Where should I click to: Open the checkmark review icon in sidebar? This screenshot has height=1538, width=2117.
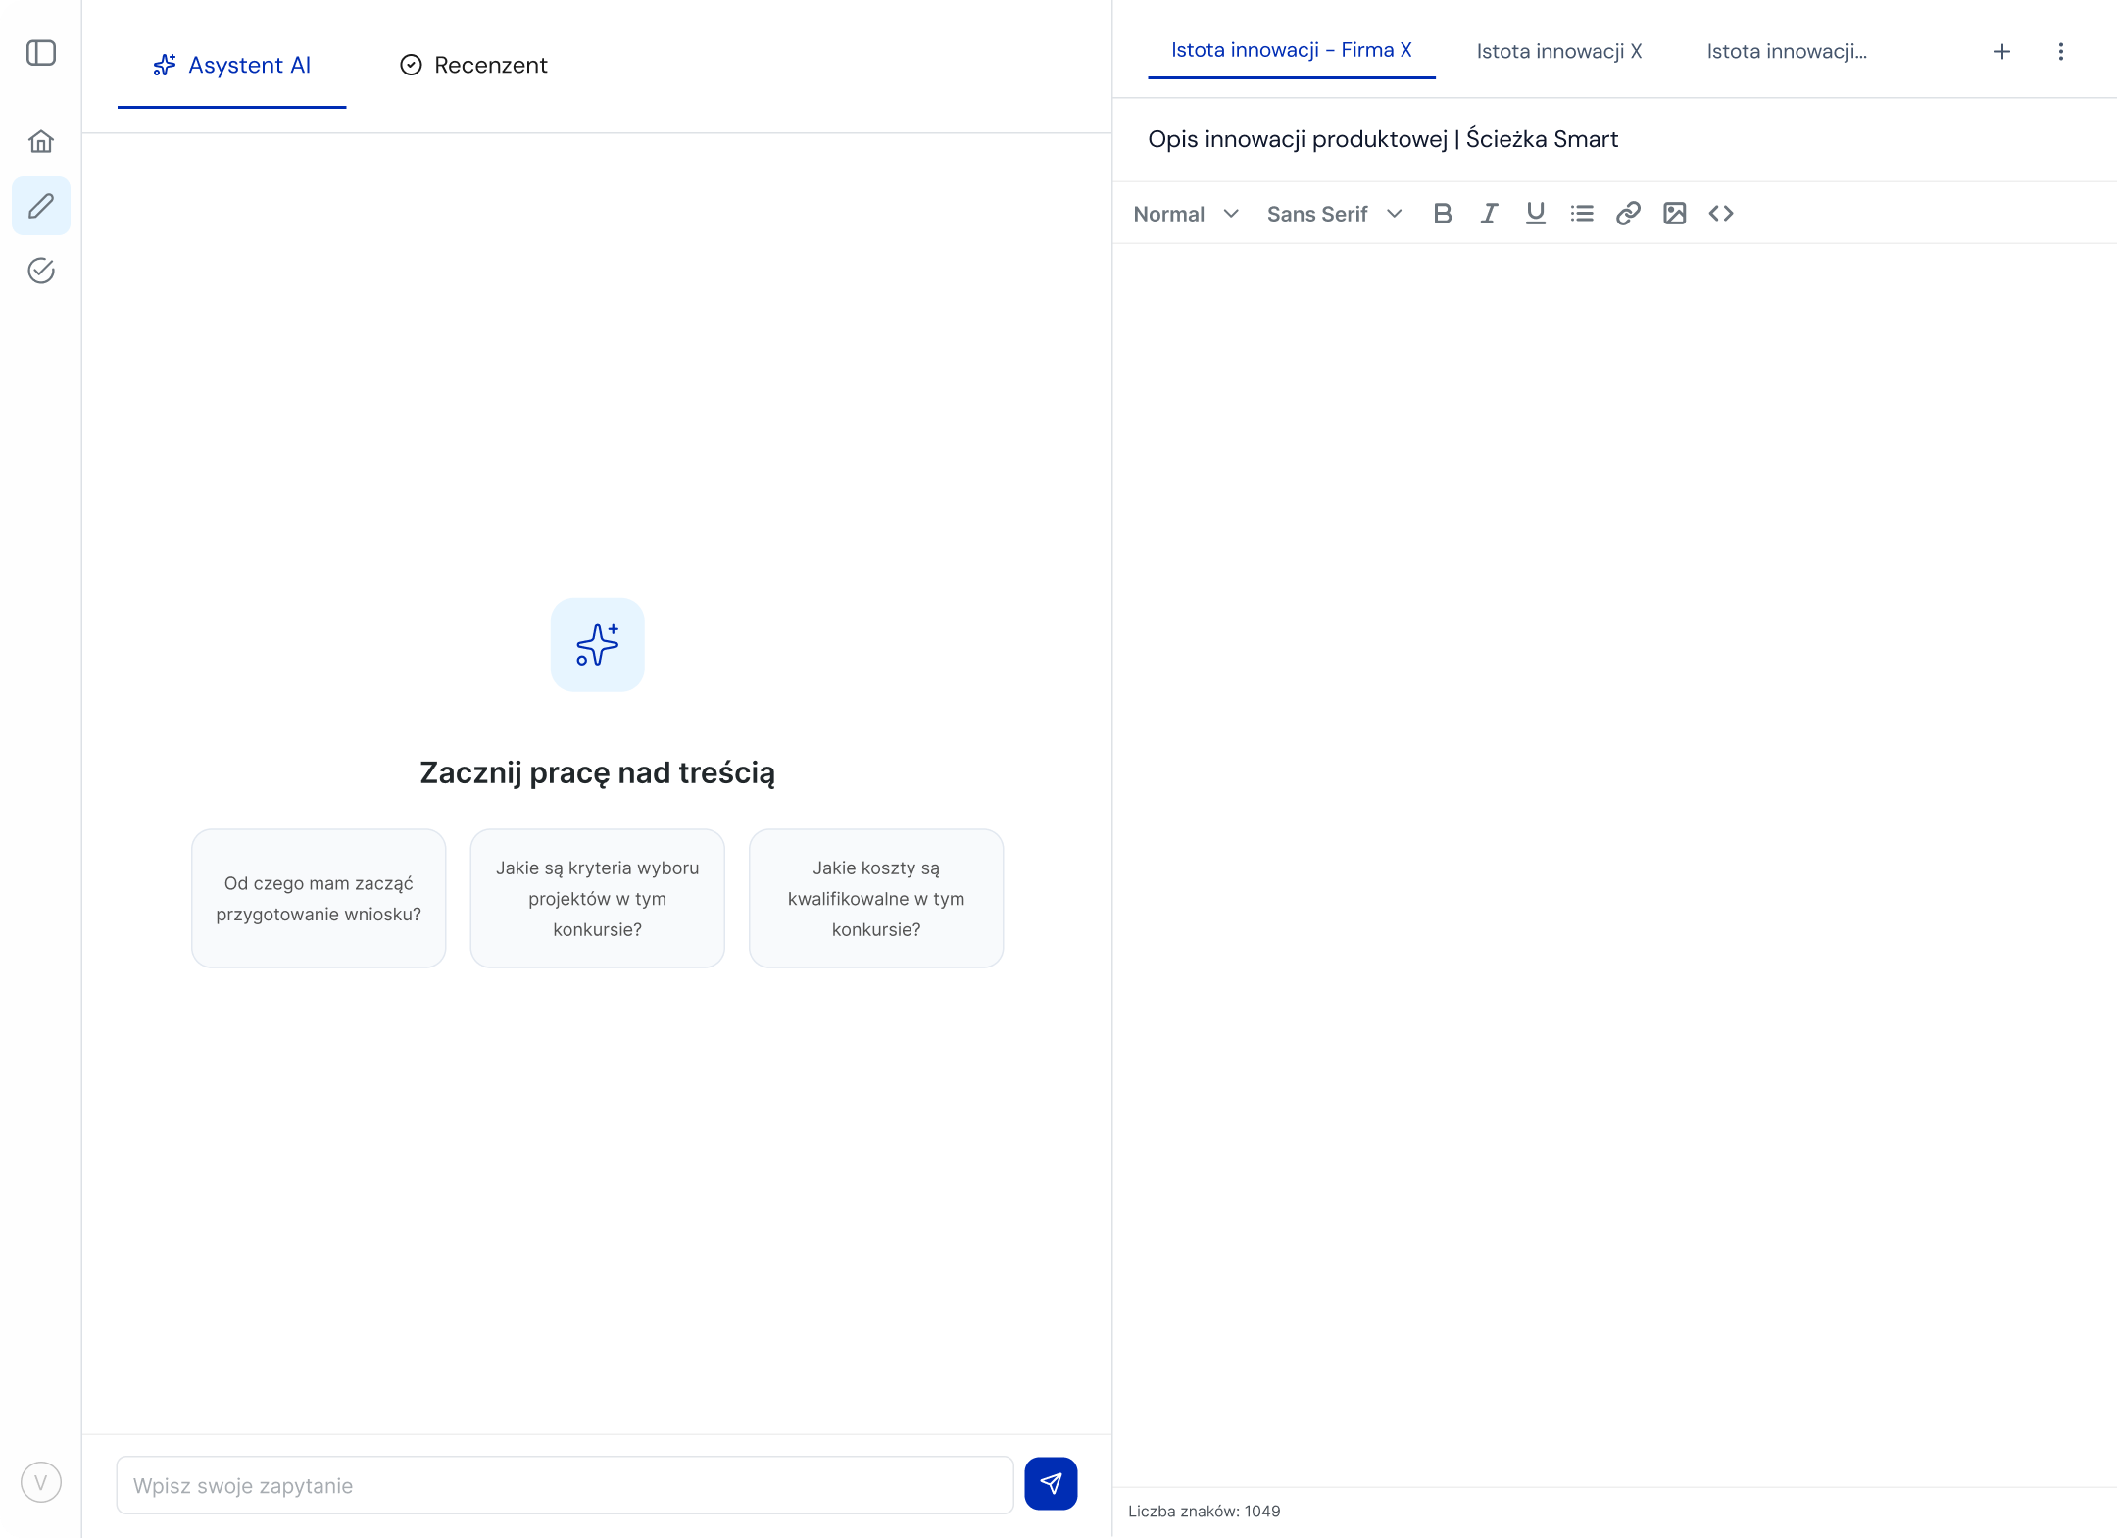coord(41,271)
